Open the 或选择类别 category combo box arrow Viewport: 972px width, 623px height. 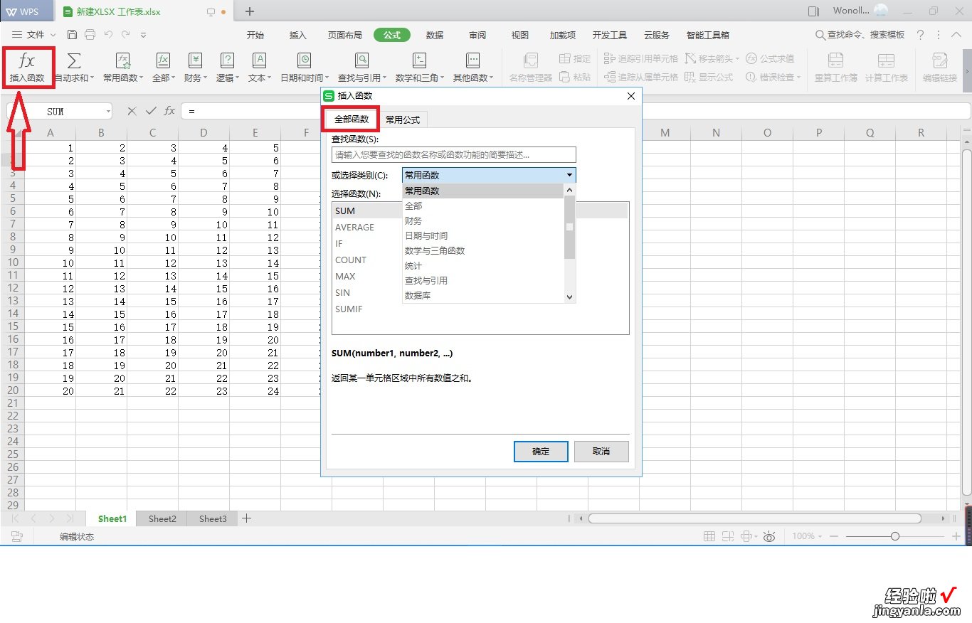[569, 175]
